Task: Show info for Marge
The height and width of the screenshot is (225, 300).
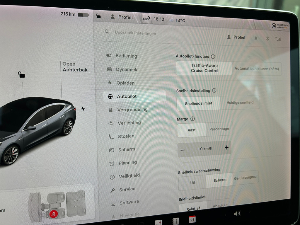Action: click(192, 119)
